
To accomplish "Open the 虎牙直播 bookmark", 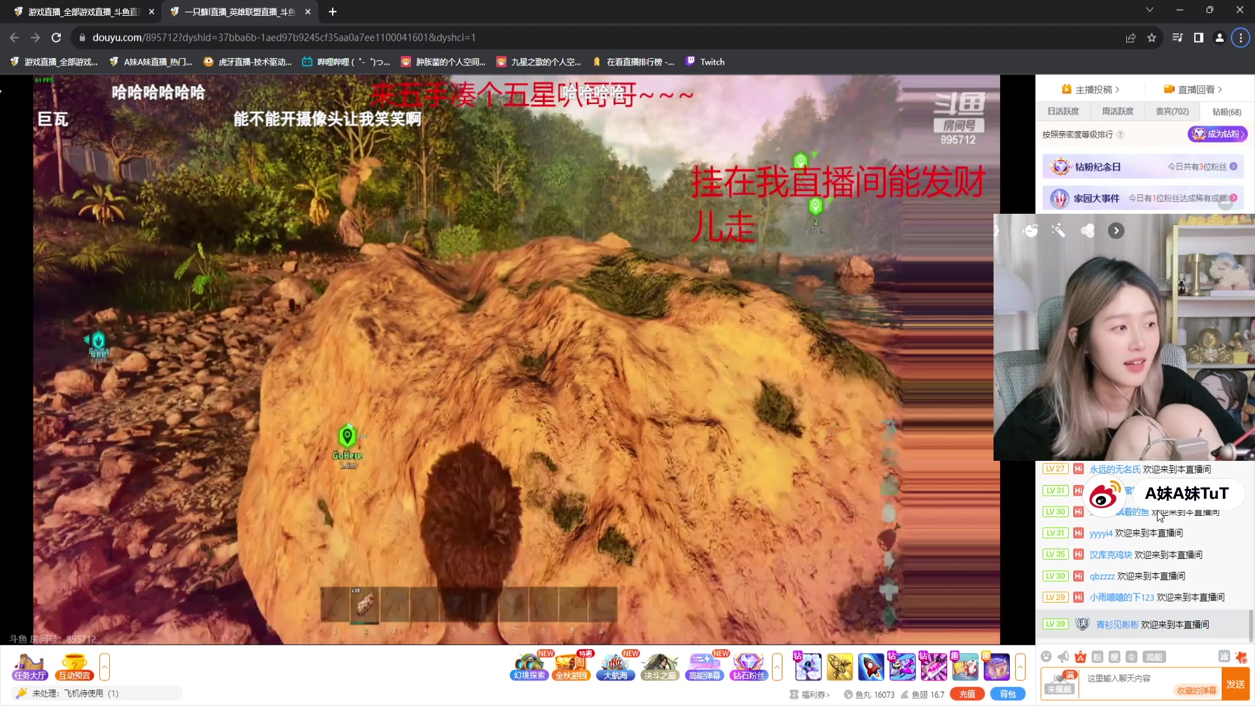I will click(x=247, y=62).
